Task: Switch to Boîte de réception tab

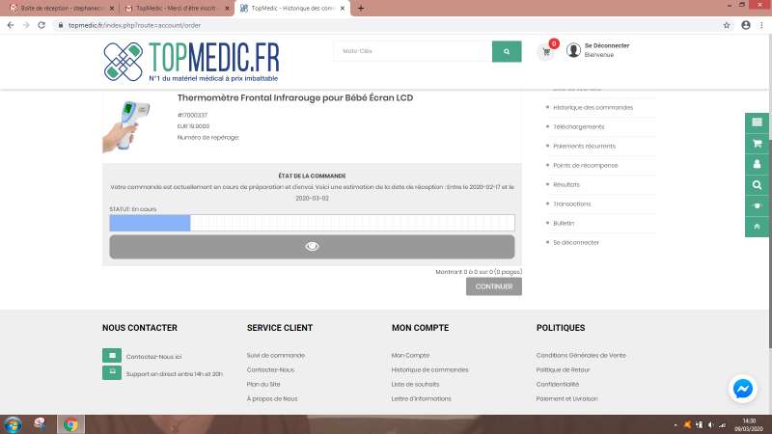Action: pyautogui.click(x=63, y=9)
